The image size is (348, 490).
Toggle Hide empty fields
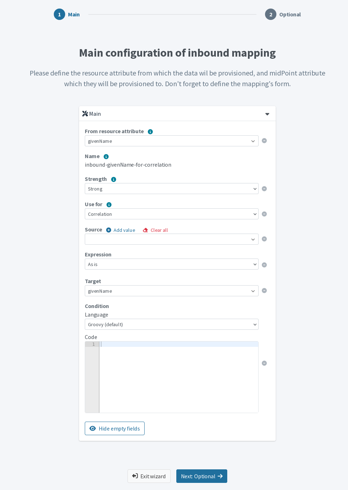pyautogui.click(x=115, y=428)
